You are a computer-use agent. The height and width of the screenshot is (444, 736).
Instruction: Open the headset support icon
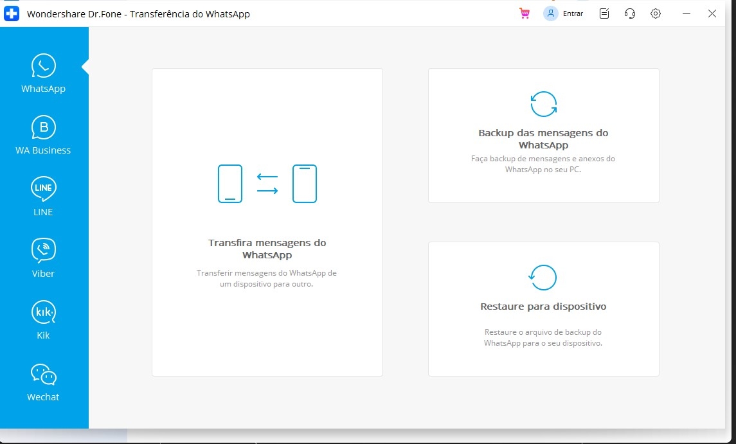tap(630, 13)
